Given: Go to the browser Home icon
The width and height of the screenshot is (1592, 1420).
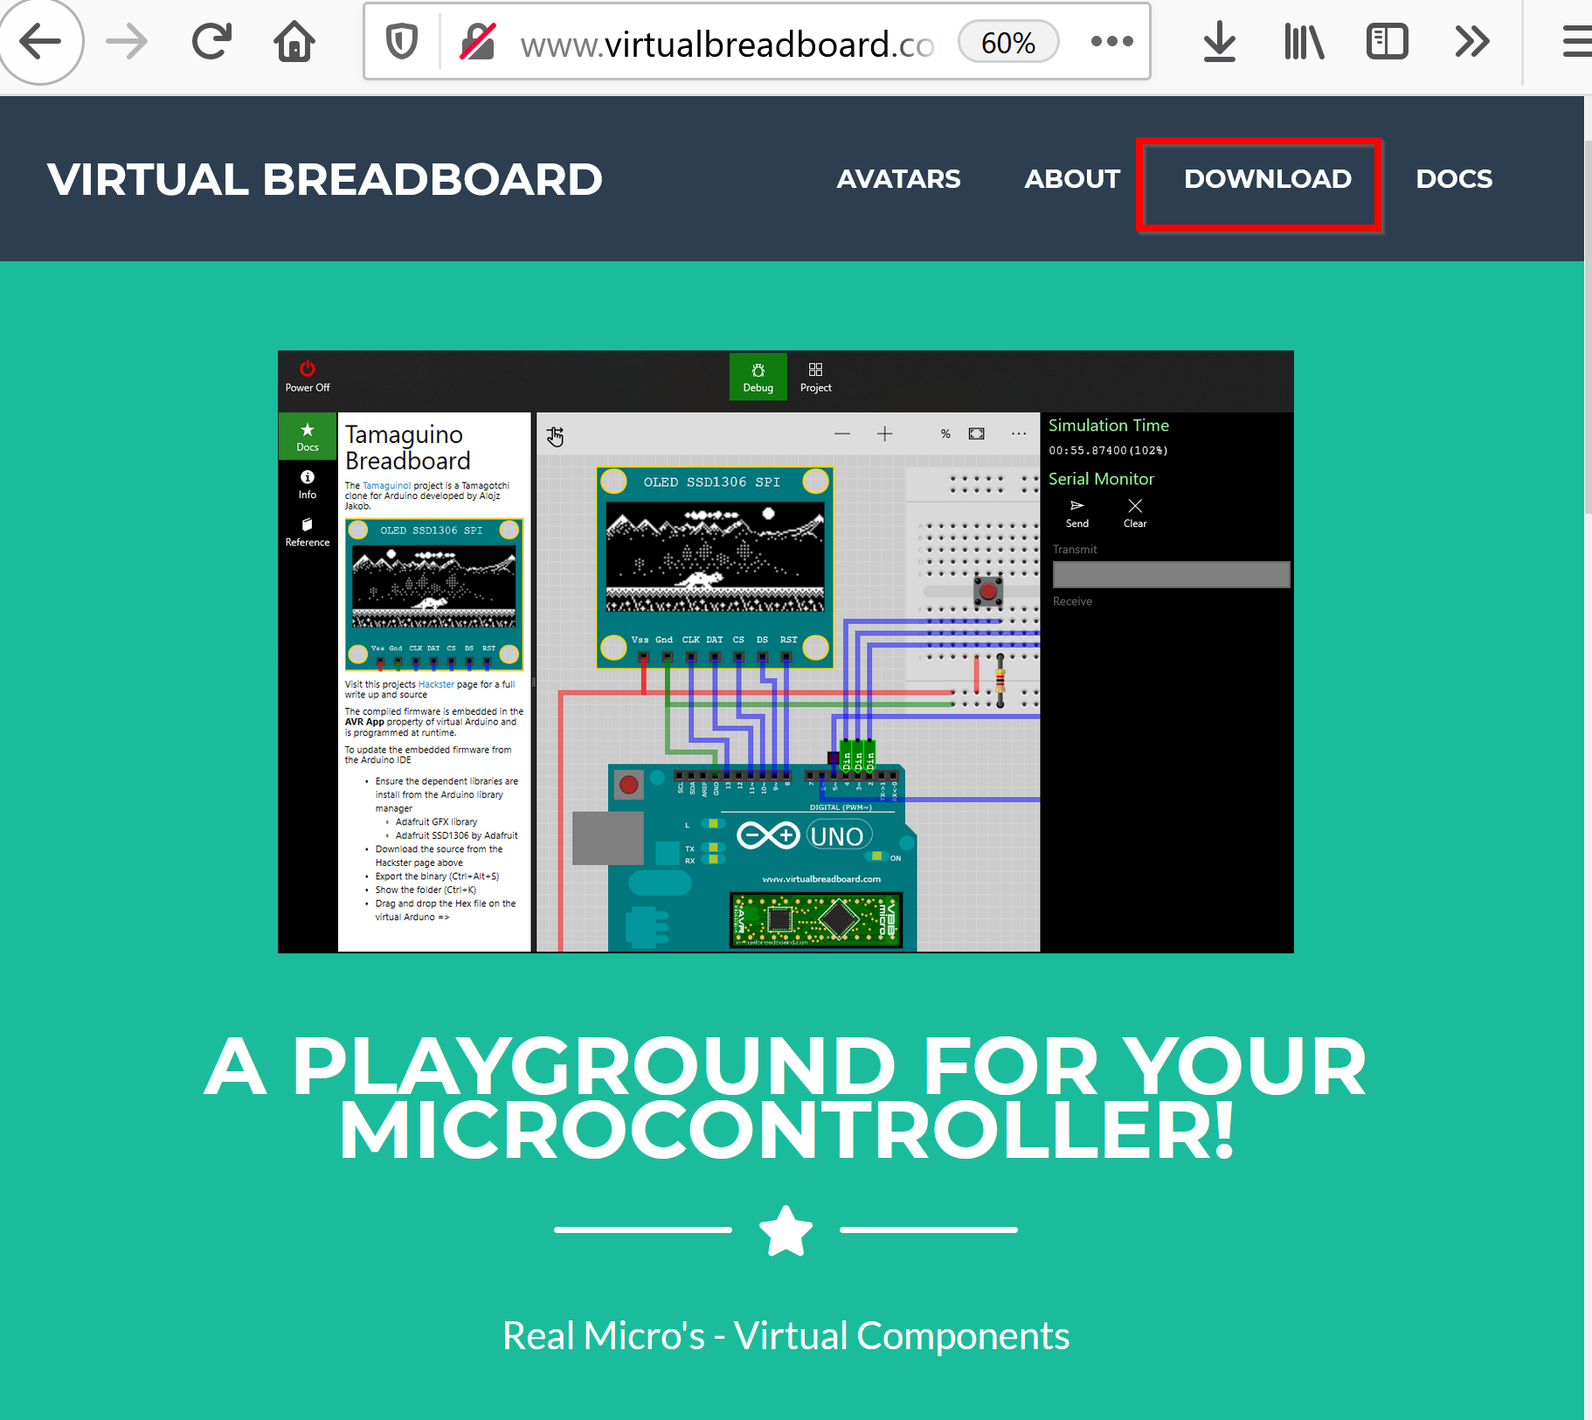Looking at the screenshot, I should pyautogui.click(x=294, y=41).
